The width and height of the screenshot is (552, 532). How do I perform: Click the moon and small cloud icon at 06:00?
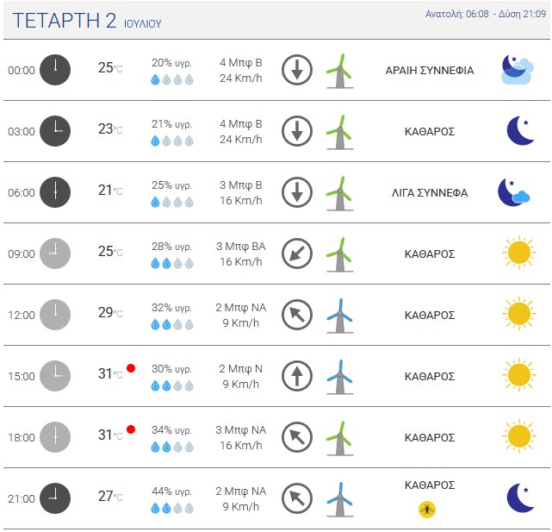pyautogui.click(x=513, y=192)
